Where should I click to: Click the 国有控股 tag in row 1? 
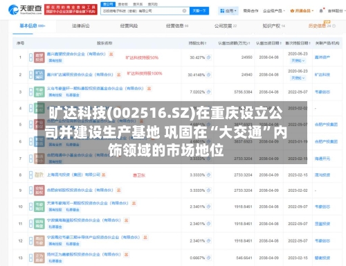(x=55, y=60)
